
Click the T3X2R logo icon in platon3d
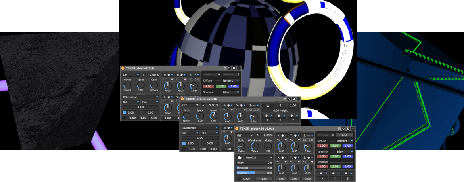tap(239, 179)
